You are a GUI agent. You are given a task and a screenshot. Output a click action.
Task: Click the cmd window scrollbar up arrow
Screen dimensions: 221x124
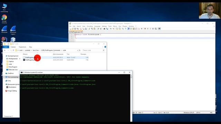(131, 75)
